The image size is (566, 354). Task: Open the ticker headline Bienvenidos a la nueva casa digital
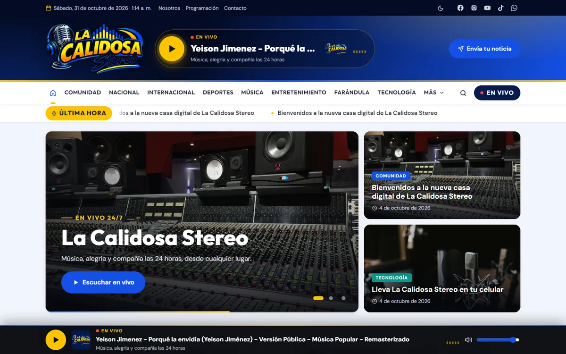[358, 113]
